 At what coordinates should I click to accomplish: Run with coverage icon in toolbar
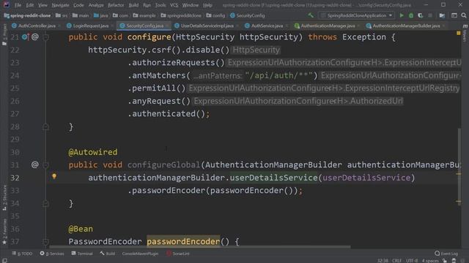tap(420, 15)
